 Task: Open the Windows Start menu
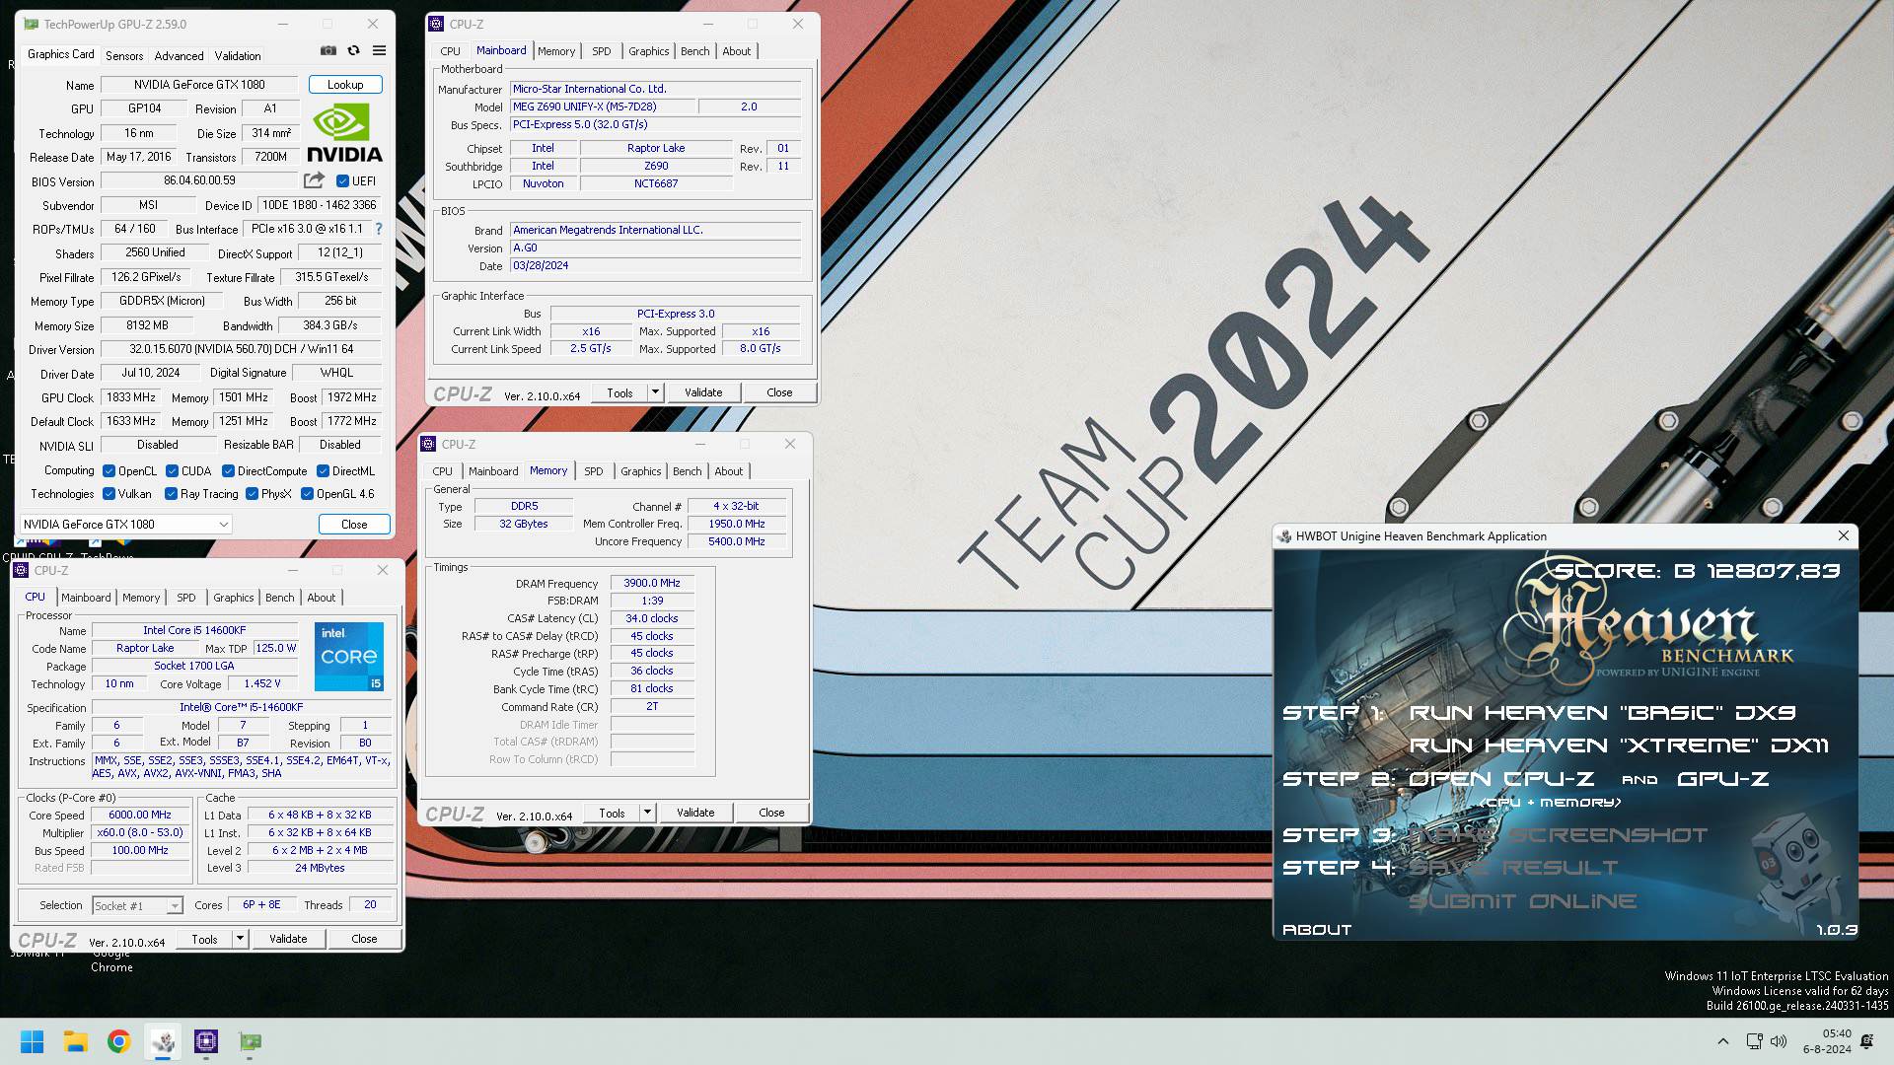32,1041
